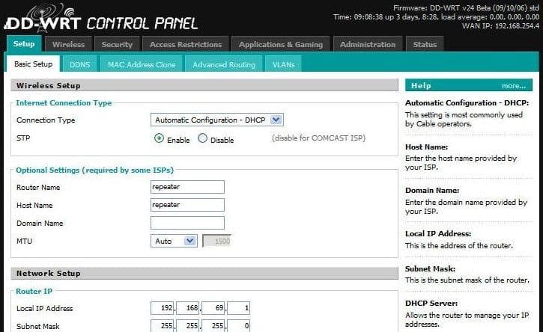Click the Host Name help heading
The width and height of the screenshot is (543, 332).
(427, 147)
